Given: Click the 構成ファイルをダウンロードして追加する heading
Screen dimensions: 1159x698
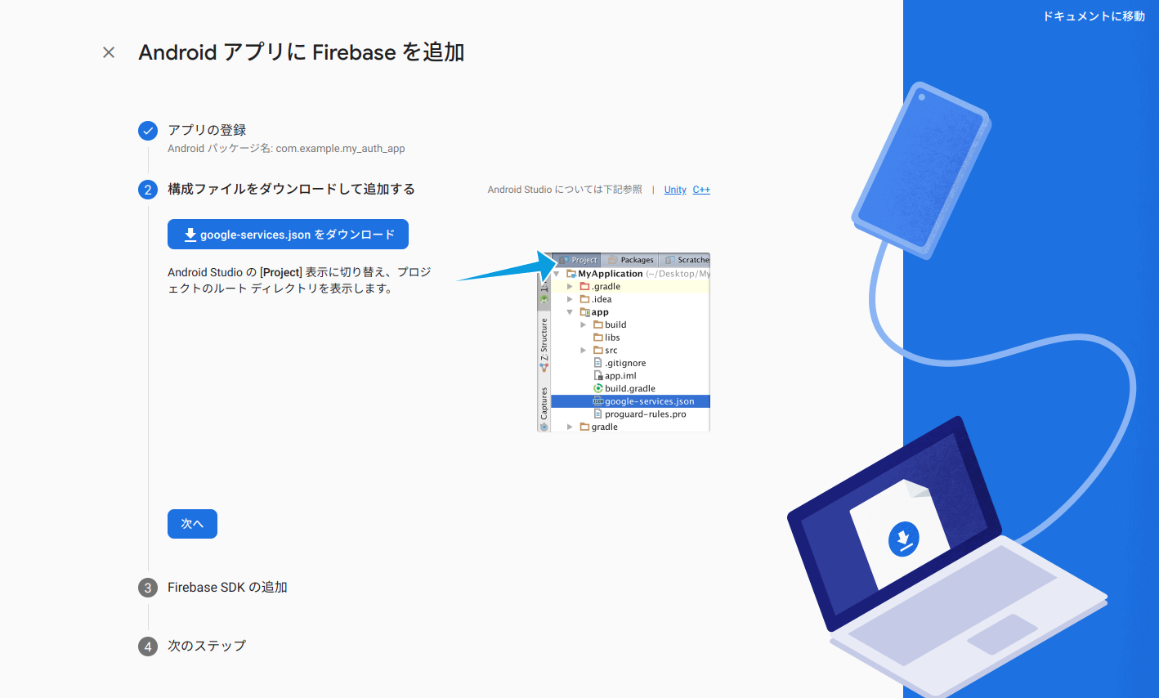Looking at the screenshot, I should 291,189.
